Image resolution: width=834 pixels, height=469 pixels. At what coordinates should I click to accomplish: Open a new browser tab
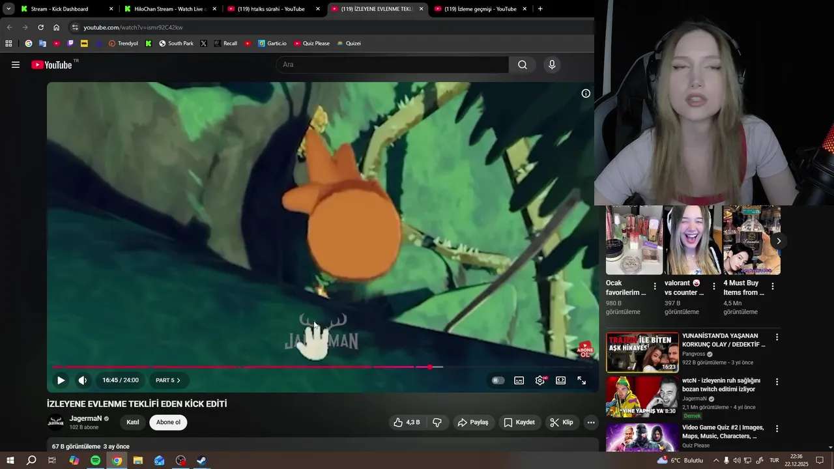point(540,9)
